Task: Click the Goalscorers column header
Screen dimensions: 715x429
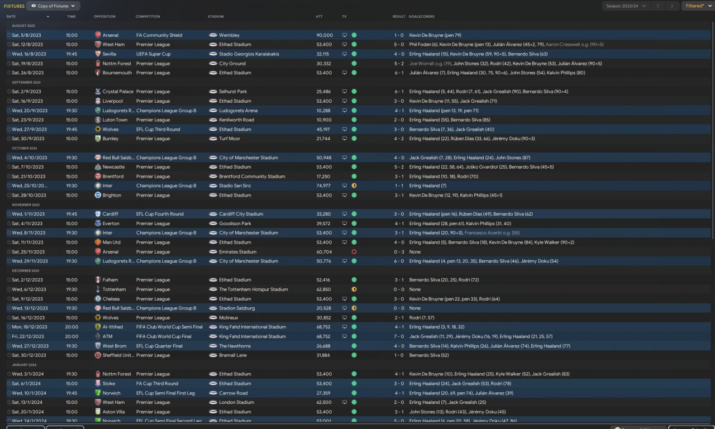Action: [x=421, y=17]
